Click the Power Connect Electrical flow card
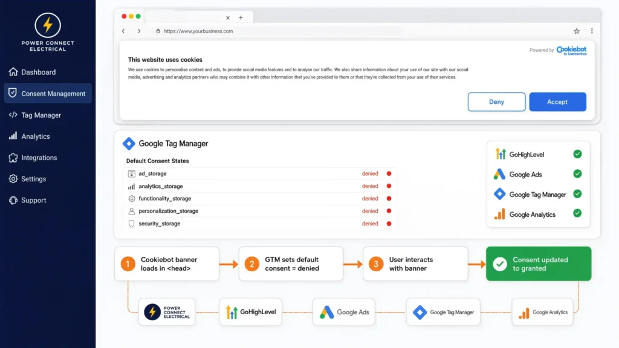619x348 pixels. (167, 312)
